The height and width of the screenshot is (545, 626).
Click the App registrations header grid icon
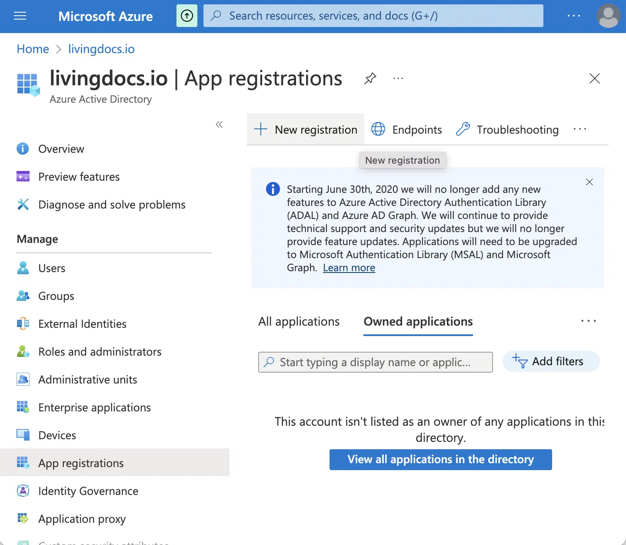pos(28,84)
